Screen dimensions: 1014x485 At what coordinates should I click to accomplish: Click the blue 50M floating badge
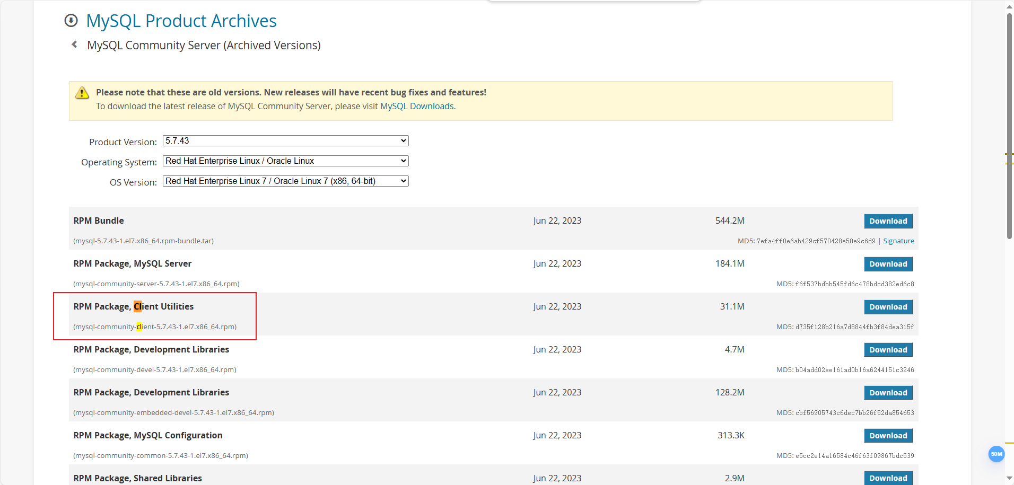[996, 454]
